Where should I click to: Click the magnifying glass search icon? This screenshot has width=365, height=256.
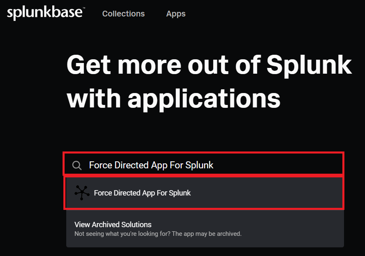click(77, 165)
